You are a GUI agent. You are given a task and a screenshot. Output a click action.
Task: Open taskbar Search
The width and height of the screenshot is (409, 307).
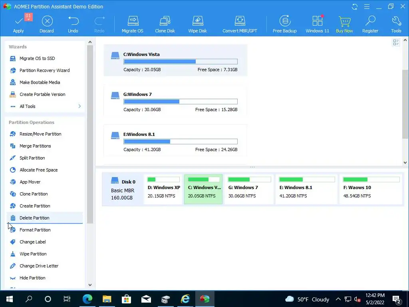click(x=29, y=299)
